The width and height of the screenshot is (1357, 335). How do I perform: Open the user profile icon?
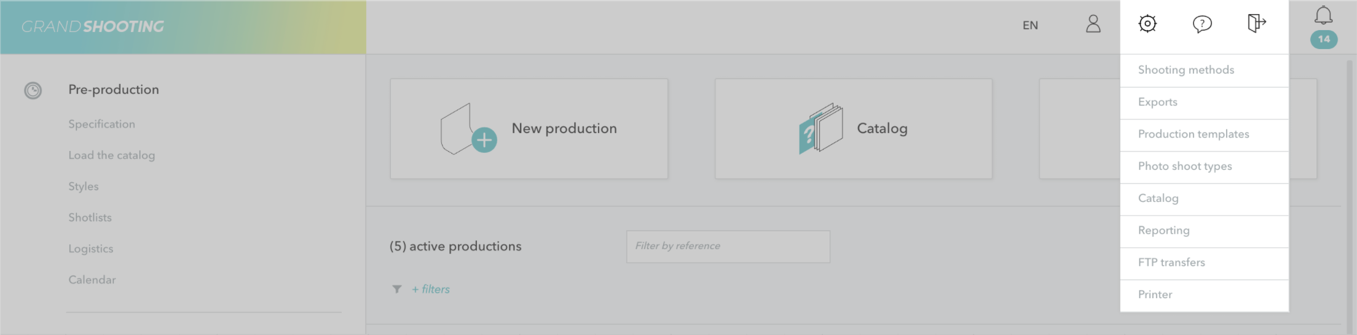[x=1093, y=24]
